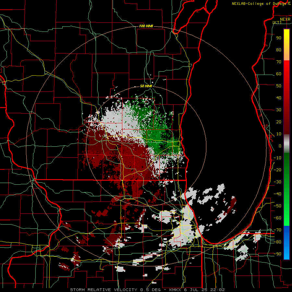Viewport: 292px width, 292px height.
Task: Click the -80 value on the velocity scale
Action: (277, 242)
